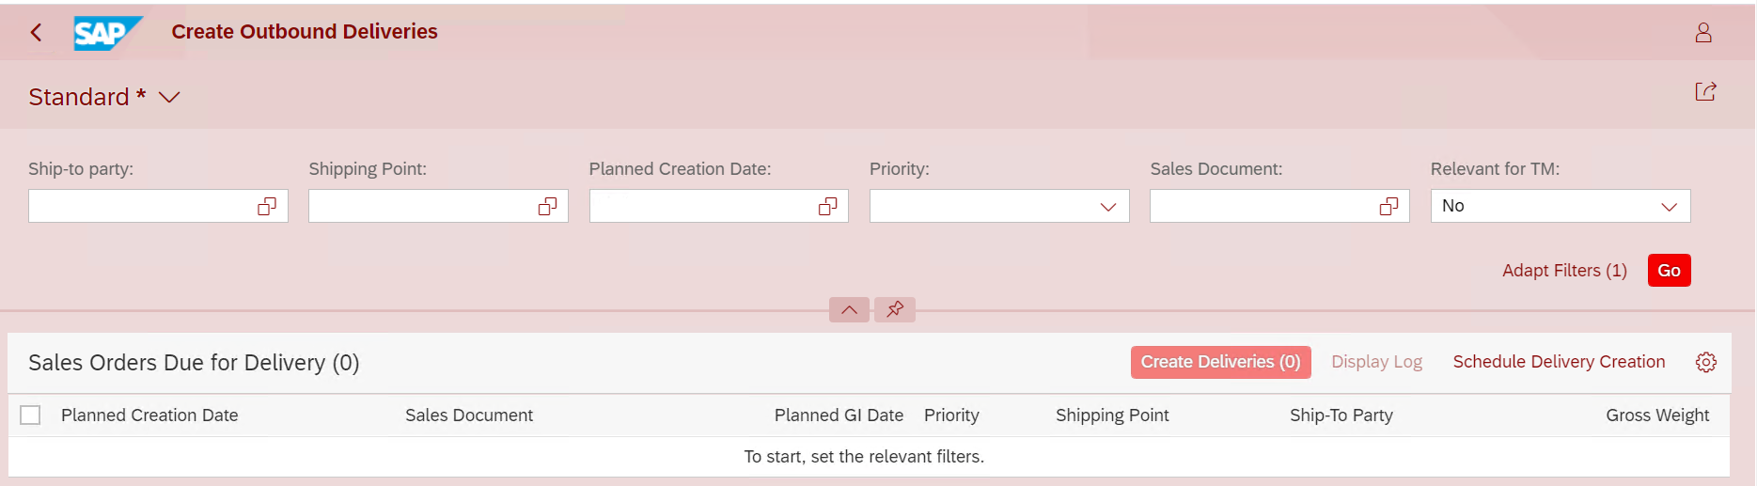The height and width of the screenshot is (486, 1757).
Task: Expand the Standard variant dropdown
Action: click(x=169, y=97)
